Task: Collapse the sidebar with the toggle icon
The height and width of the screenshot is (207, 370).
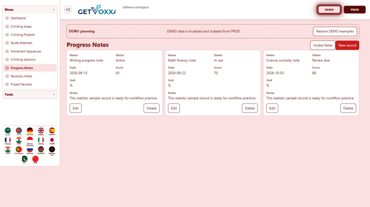Action: pyautogui.click(x=68, y=10)
